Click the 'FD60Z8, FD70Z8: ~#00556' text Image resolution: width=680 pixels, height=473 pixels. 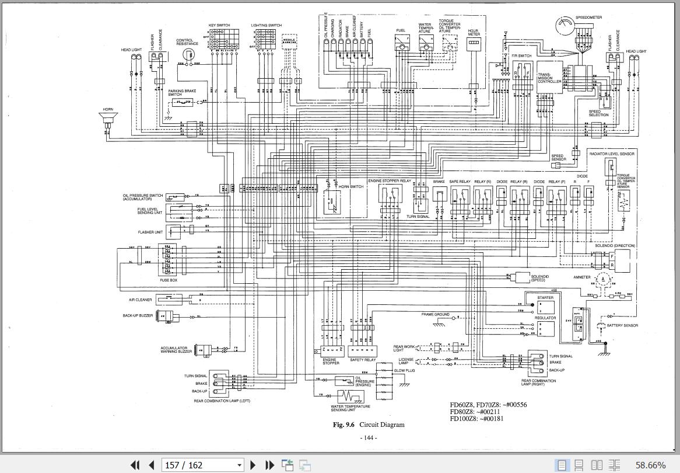click(x=488, y=405)
